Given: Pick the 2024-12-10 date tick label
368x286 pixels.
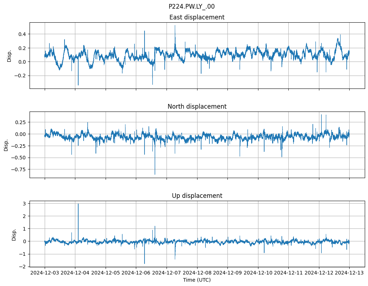Looking at the screenshot, I should coord(258,273).
